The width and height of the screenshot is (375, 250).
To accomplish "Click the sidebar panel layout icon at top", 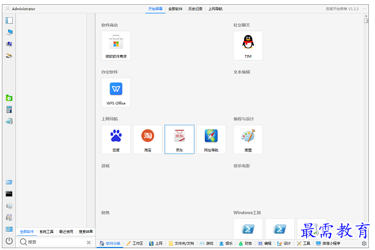I will 9,20.
